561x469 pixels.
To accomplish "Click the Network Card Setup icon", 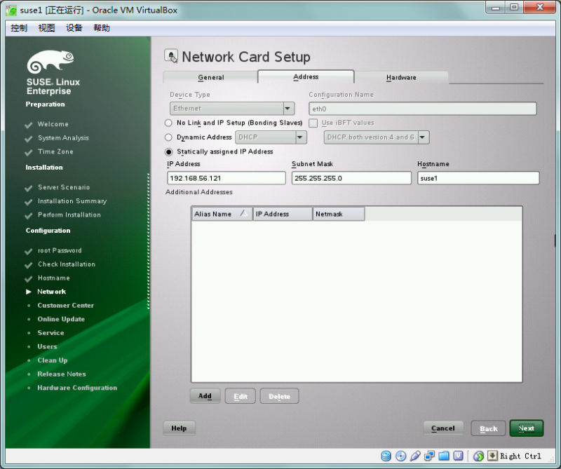I will click(170, 56).
